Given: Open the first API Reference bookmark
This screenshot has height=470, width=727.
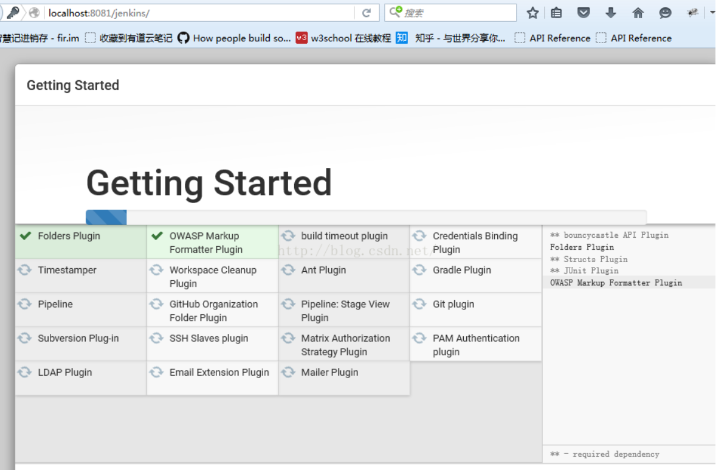Looking at the screenshot, I should [553, 38].
